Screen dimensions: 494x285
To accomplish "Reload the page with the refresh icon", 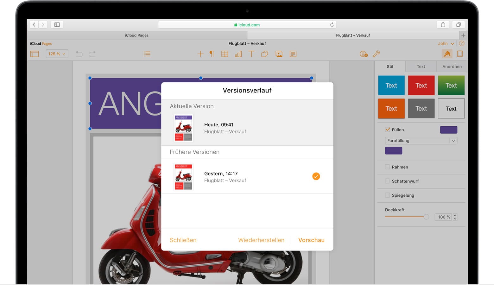I will 332,24.
